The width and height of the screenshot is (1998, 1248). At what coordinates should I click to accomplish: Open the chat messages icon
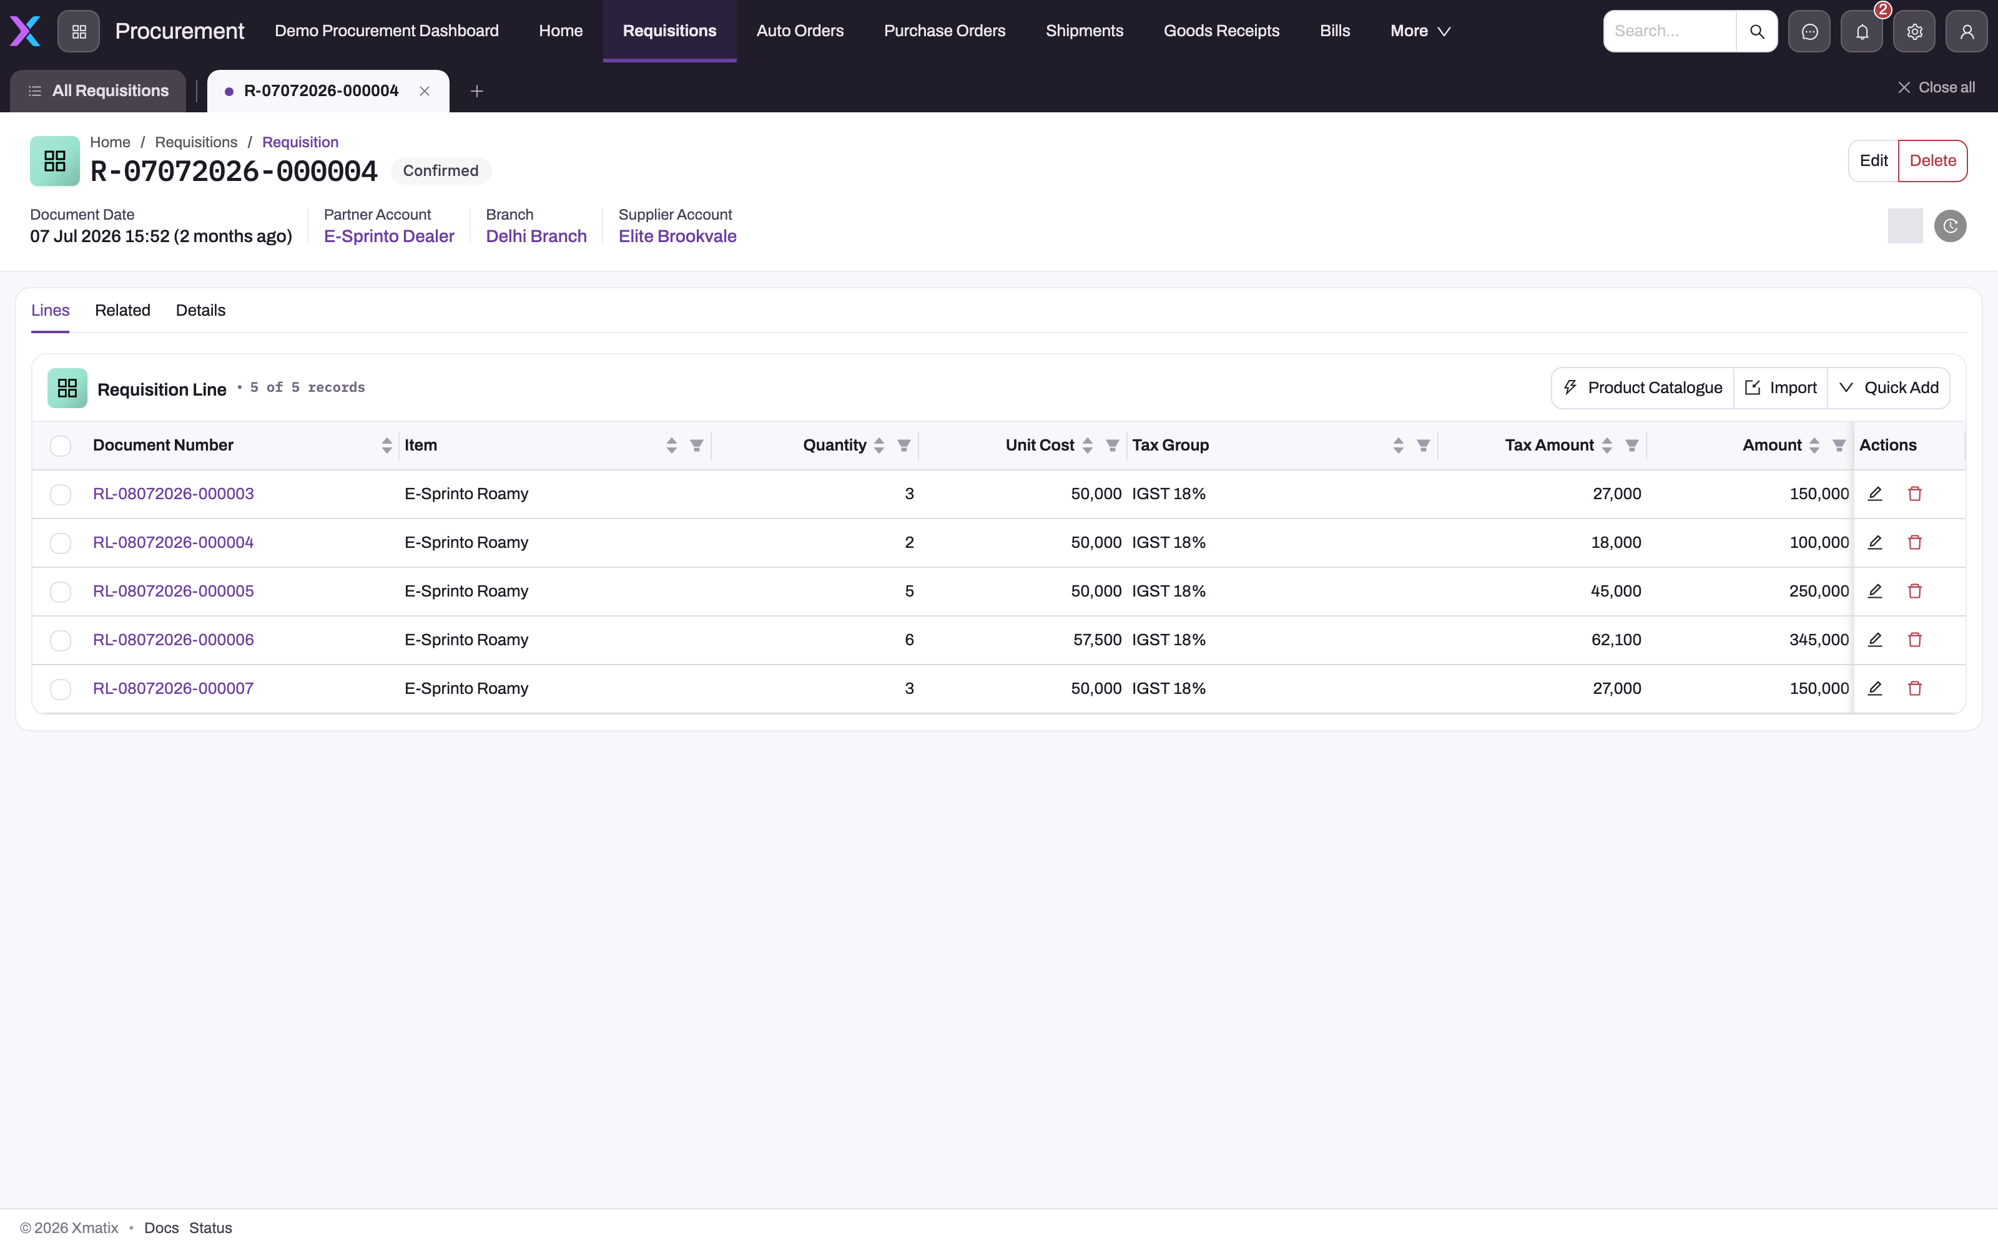coord(1809,31)
